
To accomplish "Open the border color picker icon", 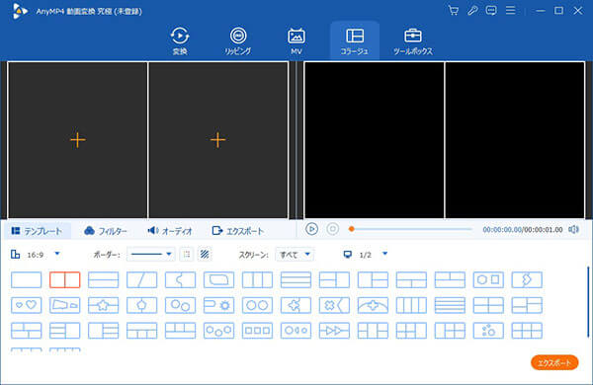I will [x=187, y=255].
